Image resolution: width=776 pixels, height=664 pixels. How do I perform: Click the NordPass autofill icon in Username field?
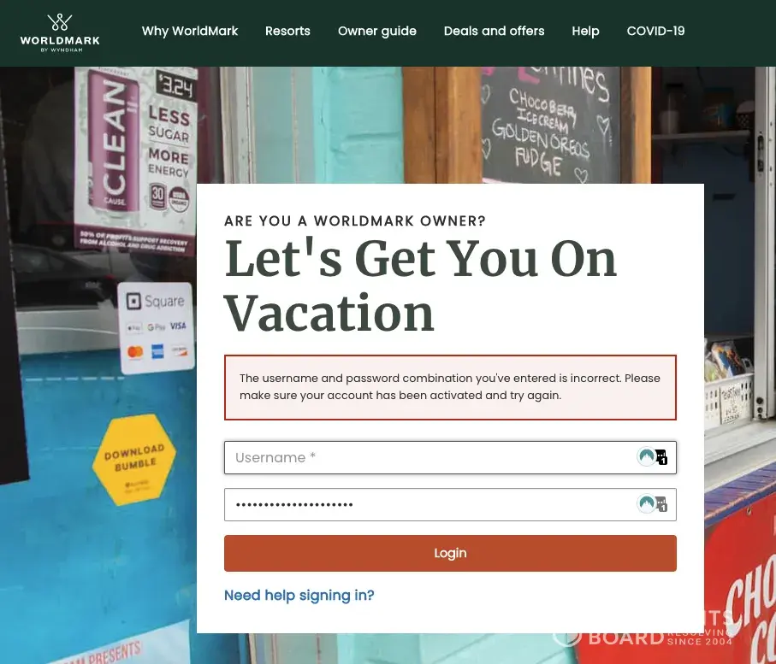point(646,456)
